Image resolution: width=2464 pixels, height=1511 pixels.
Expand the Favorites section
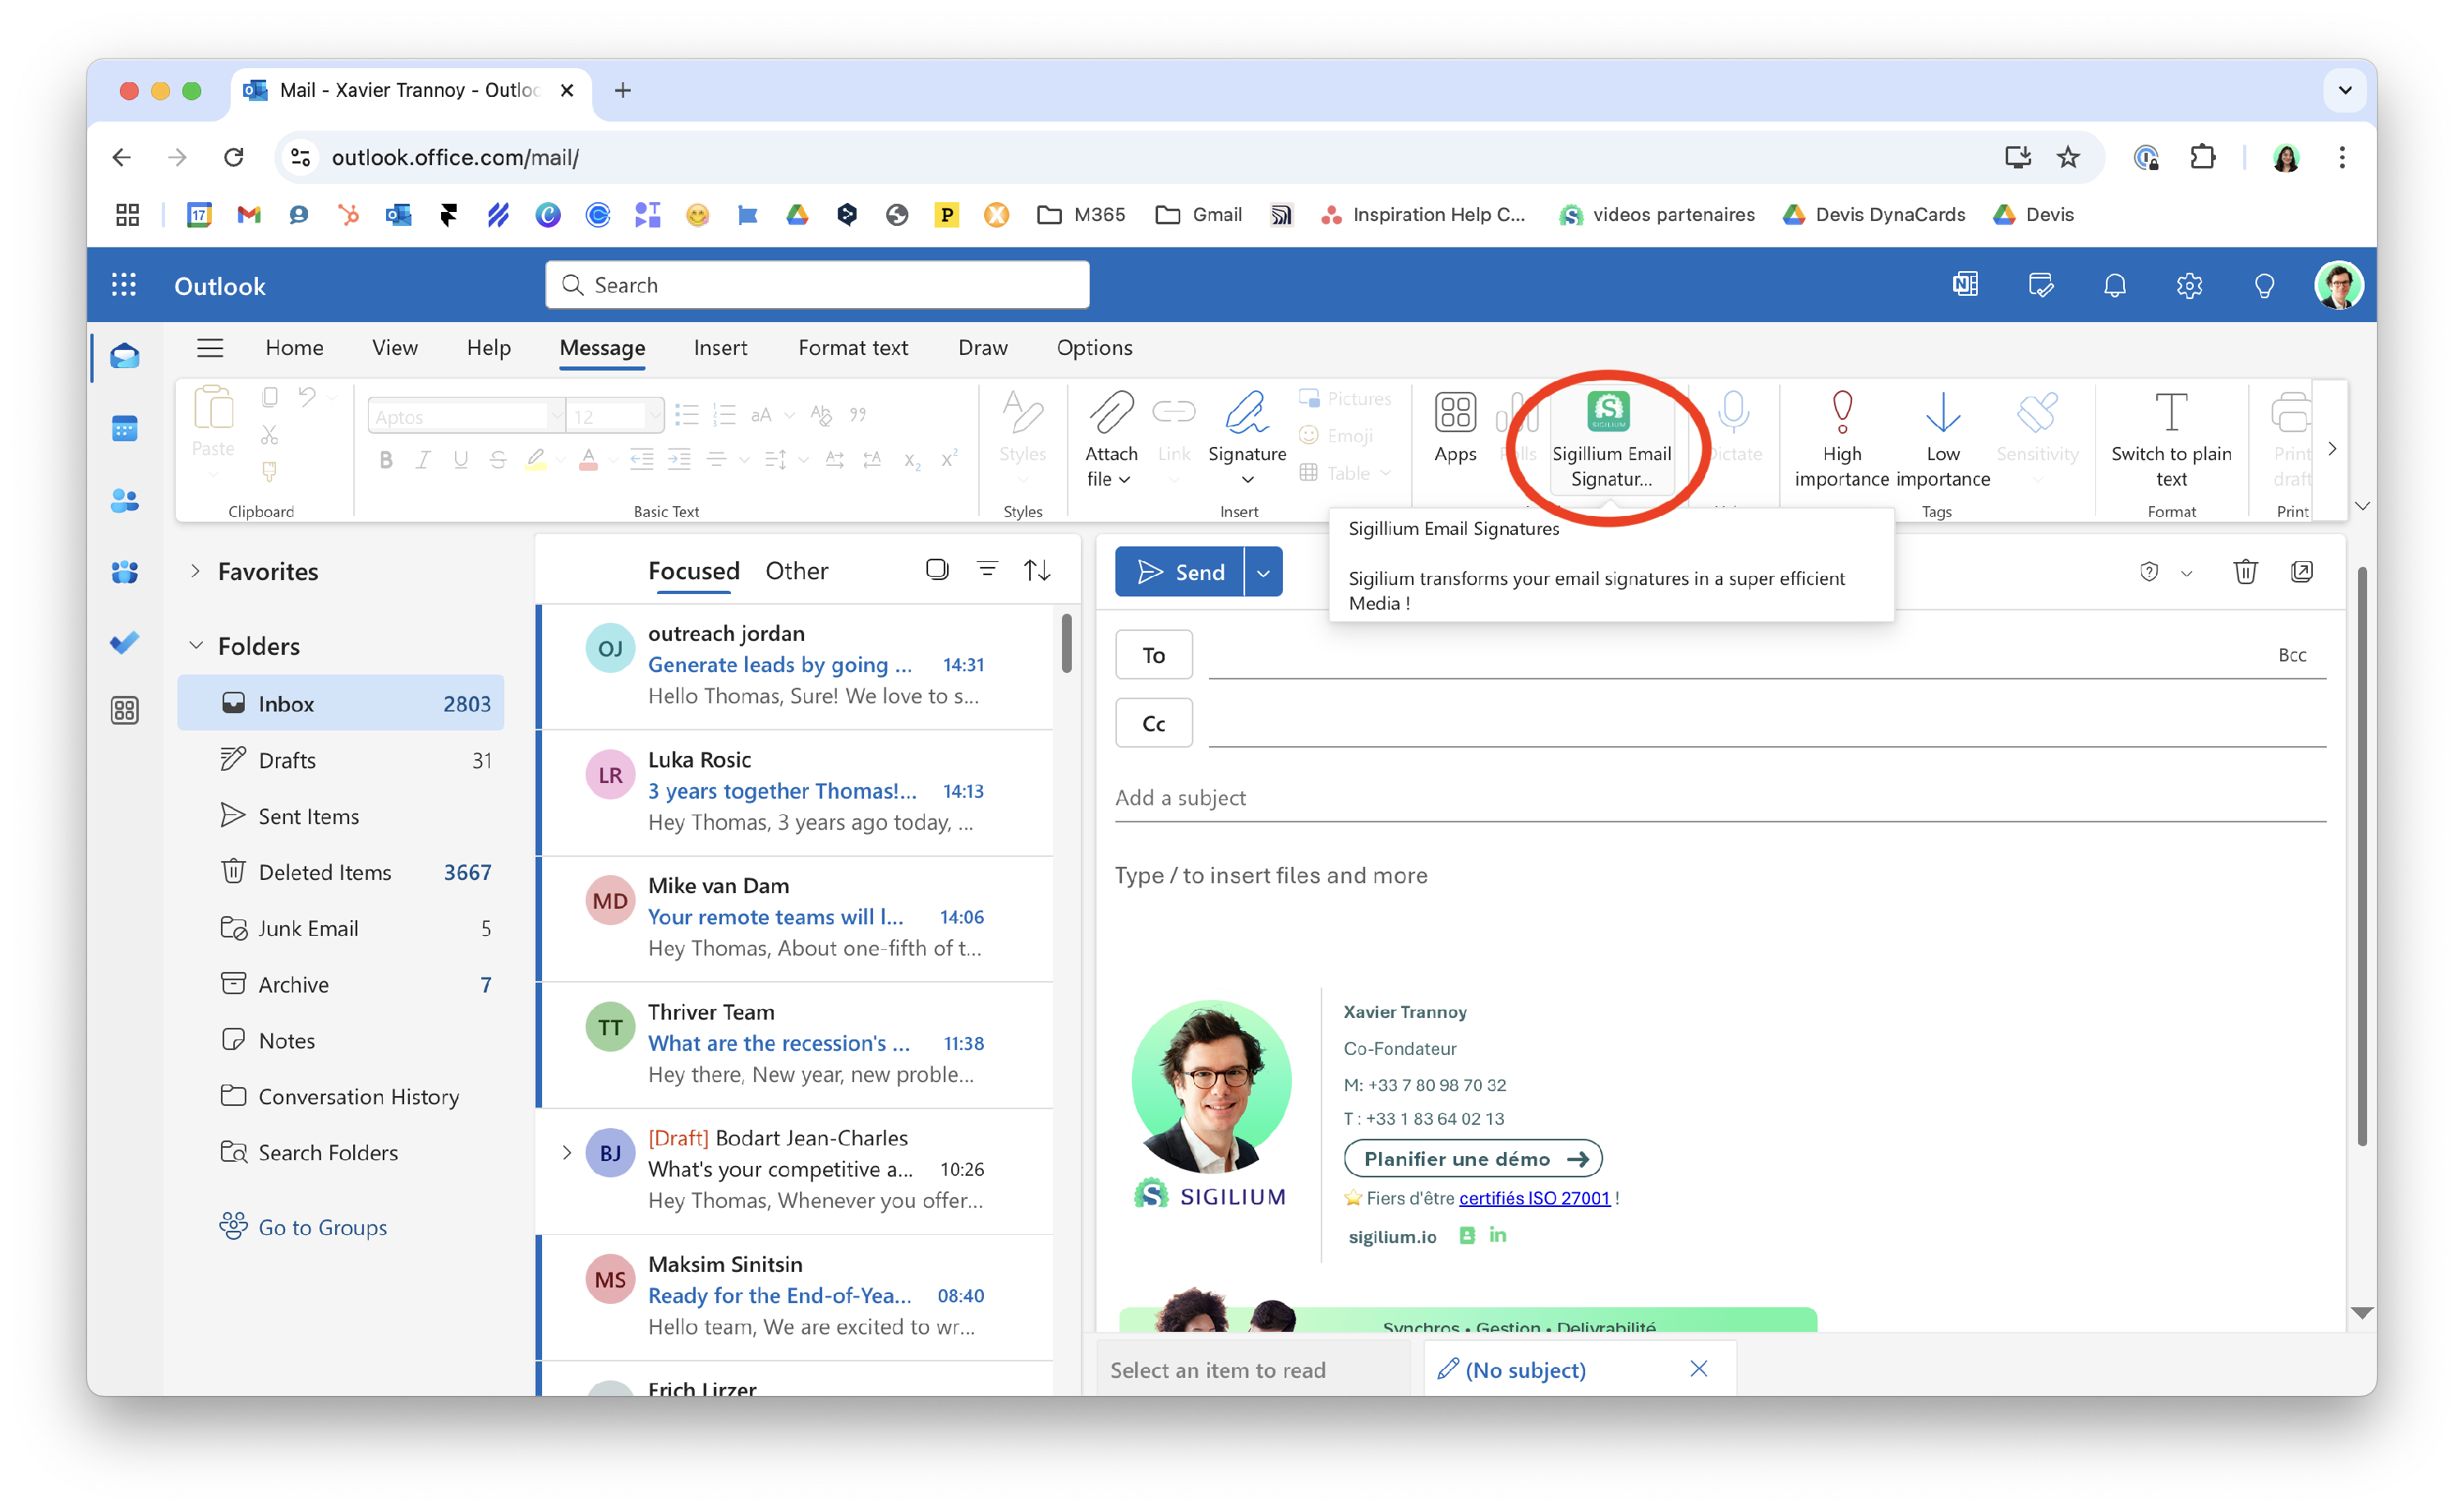[196, 571]
